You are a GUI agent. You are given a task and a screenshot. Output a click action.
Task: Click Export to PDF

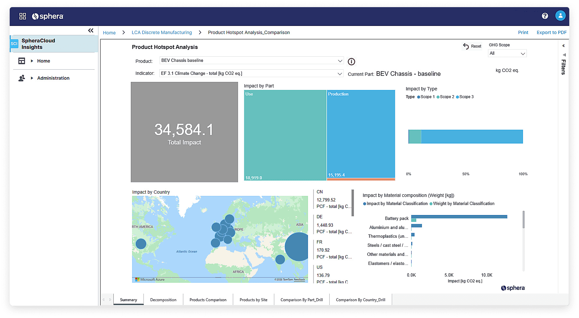tap(551, 32)
